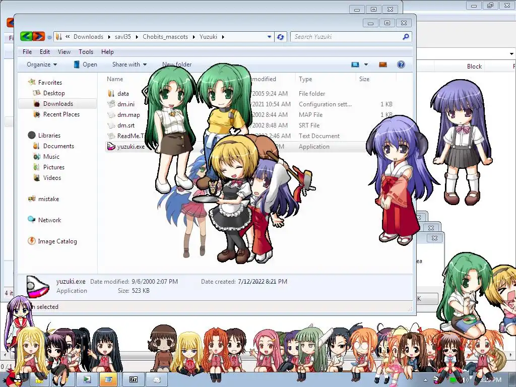This screenshot has height=387, width=516.
Task: Sort by the Type column header
Action: [305, 79]
